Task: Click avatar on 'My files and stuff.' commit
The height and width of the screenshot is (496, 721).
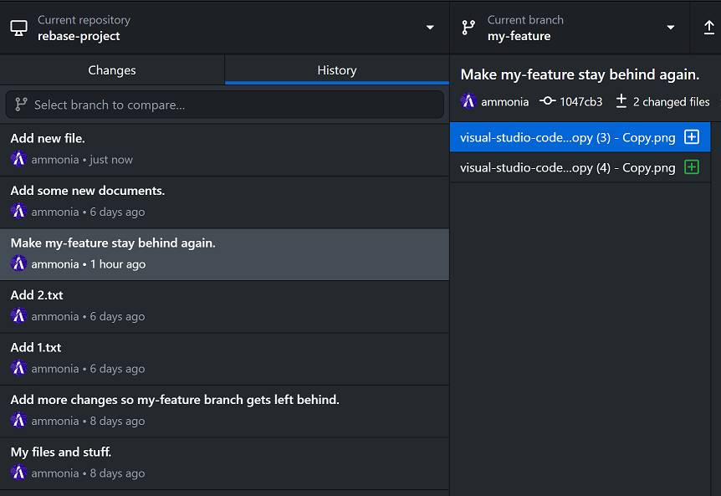Action: (x=19, y=473)
